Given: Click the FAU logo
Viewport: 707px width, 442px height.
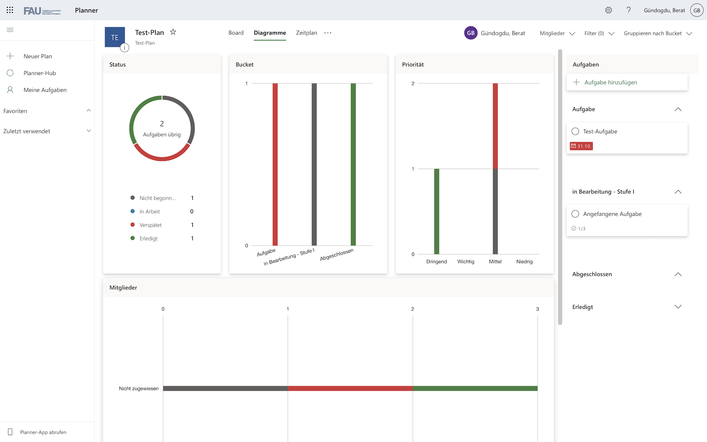Looking at the screenshot, I should tap(42, 11).
